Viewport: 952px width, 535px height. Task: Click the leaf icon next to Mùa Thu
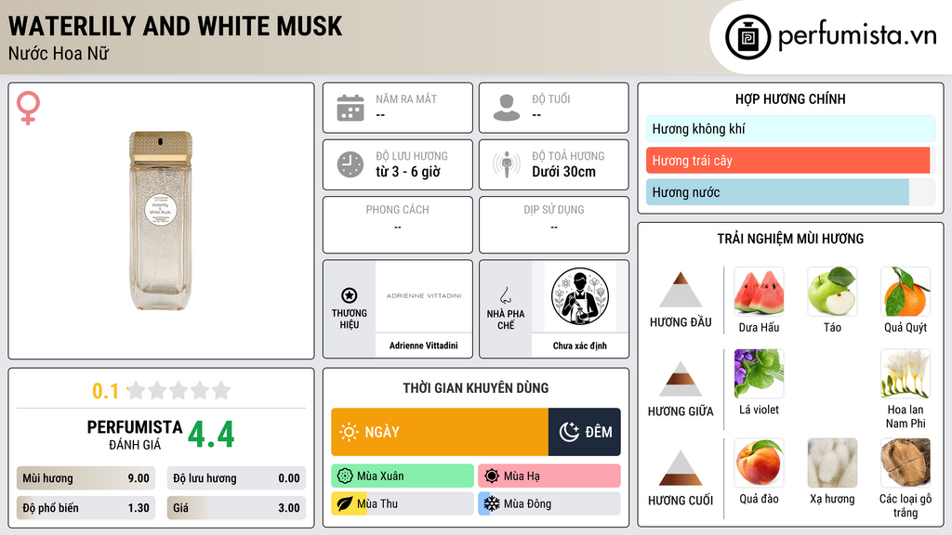(345, 504)
